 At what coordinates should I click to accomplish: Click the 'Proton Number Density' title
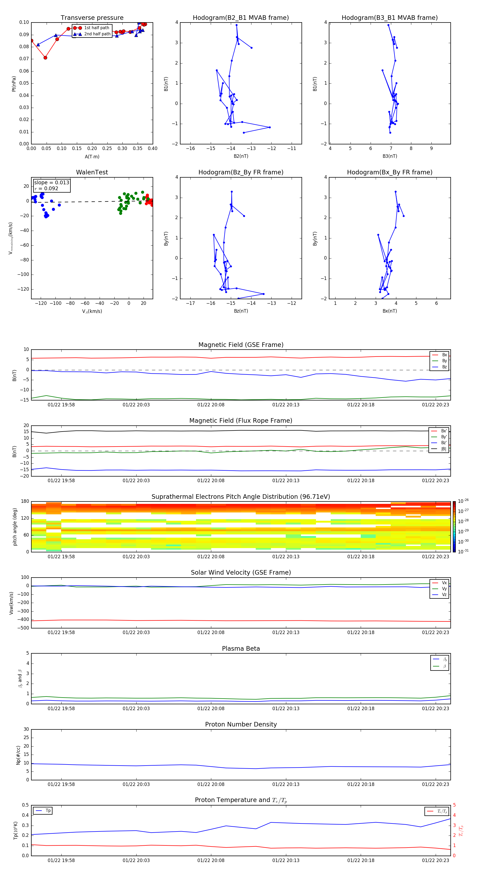point(241,724)
